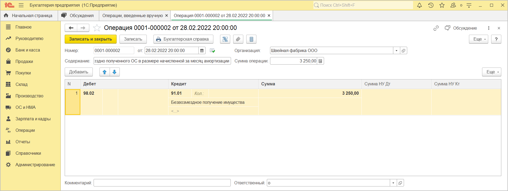
Task: Select credit account cell 91.01
Action: pos(180,93)
